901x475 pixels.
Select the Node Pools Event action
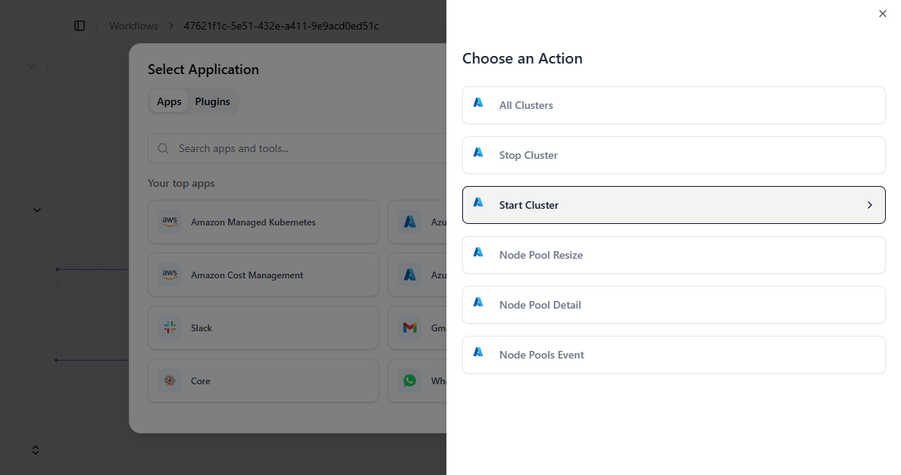click(x=673, y=355)
